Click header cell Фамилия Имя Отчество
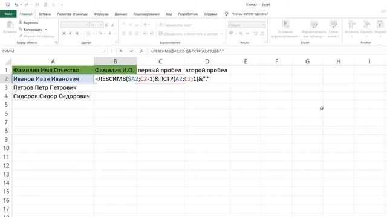The height and width of the screenshot is (217, 387). pos(53,70)
